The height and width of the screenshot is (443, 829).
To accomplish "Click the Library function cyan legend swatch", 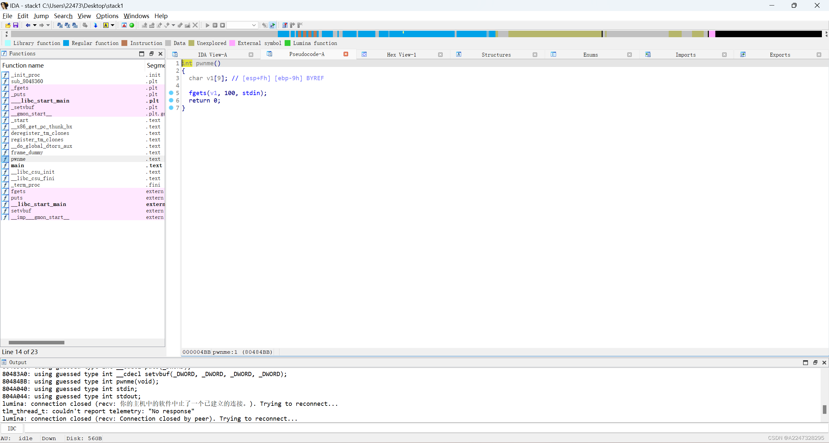I will 8,43.
